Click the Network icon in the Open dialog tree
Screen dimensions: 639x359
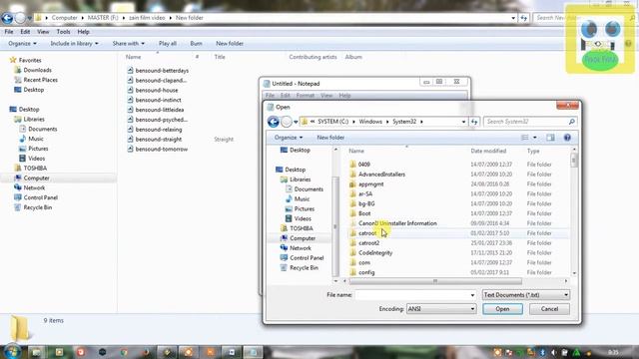[x=284, y=248]
